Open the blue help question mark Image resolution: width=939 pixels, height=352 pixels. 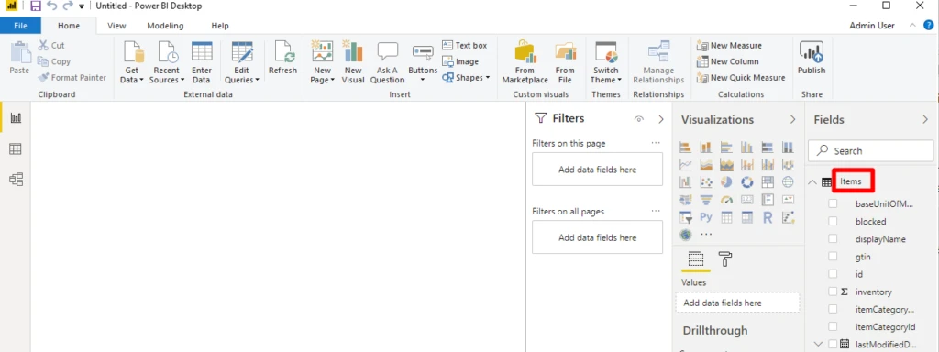pyautogui.click(x=929, y=25)
